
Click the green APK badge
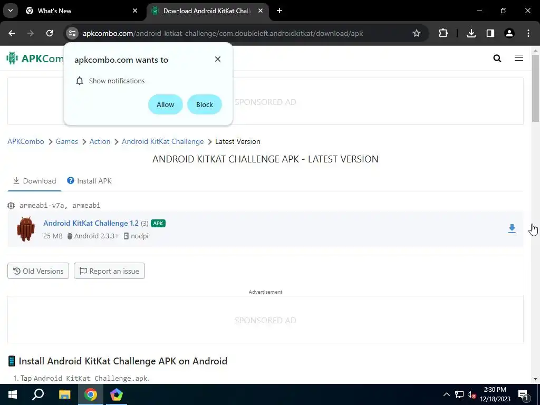(x=158, y=223)
